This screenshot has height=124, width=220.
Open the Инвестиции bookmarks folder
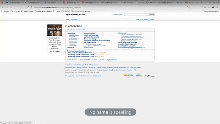click(x=27, y=11)
